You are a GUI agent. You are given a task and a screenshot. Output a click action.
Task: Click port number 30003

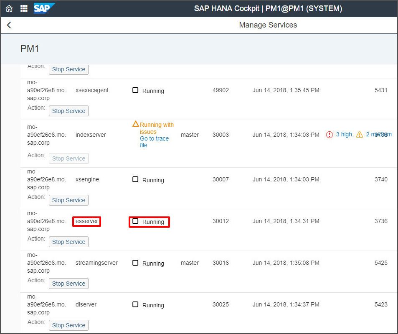coord(221,135)
